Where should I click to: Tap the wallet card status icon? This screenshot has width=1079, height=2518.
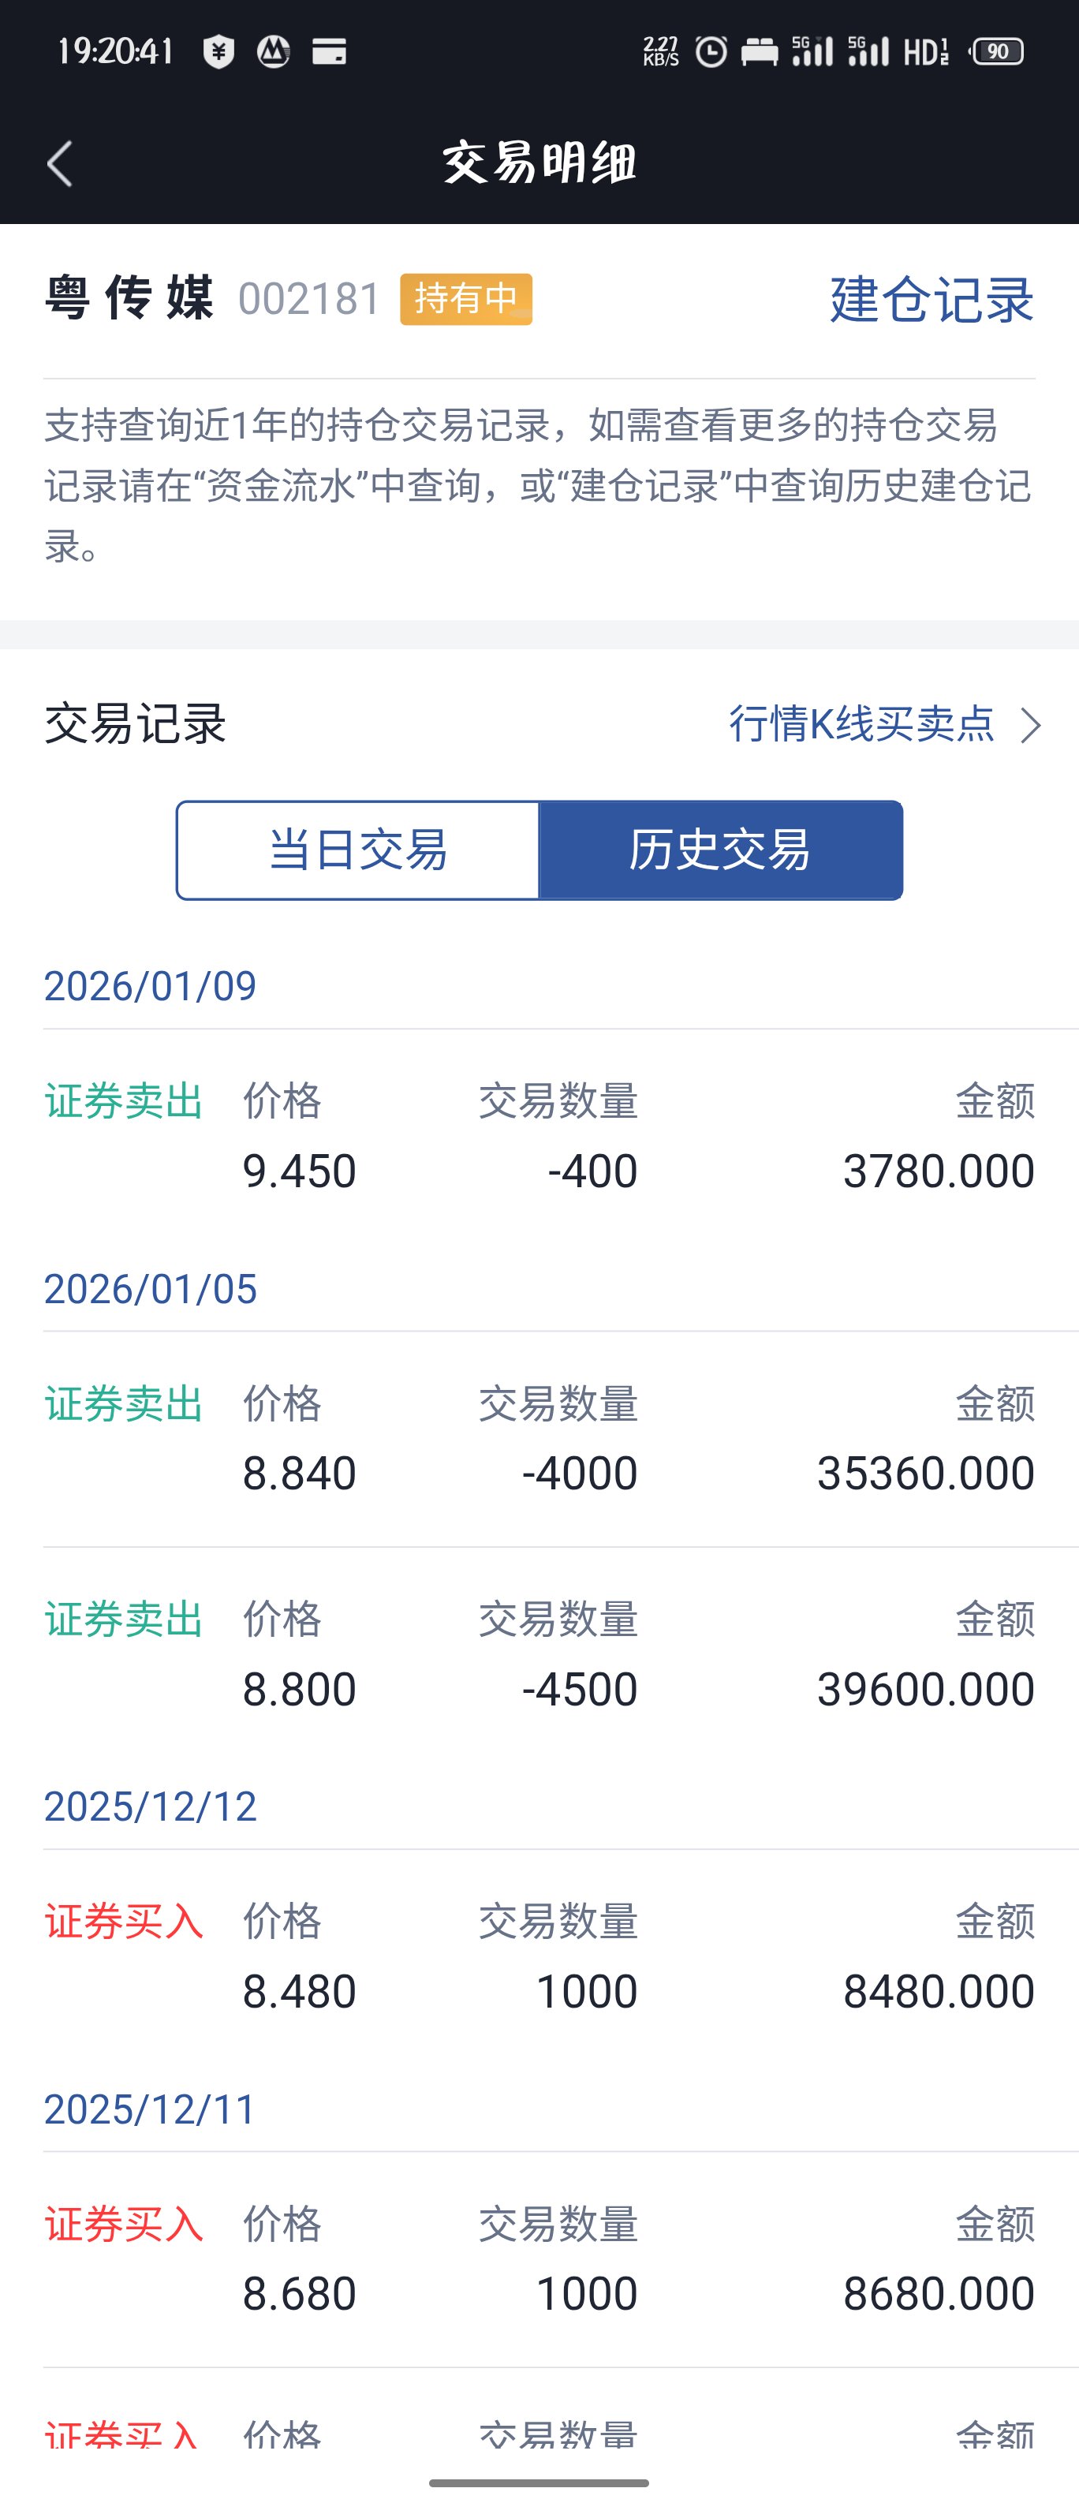click(328, 50)
